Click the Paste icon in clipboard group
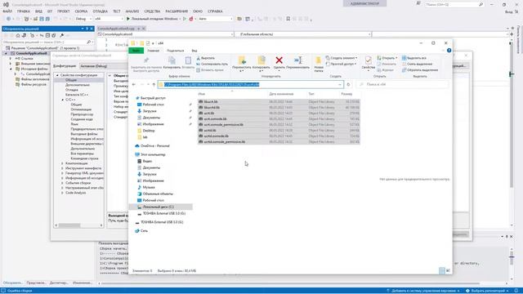Screen dimensions: 523x294 [188, 60]
